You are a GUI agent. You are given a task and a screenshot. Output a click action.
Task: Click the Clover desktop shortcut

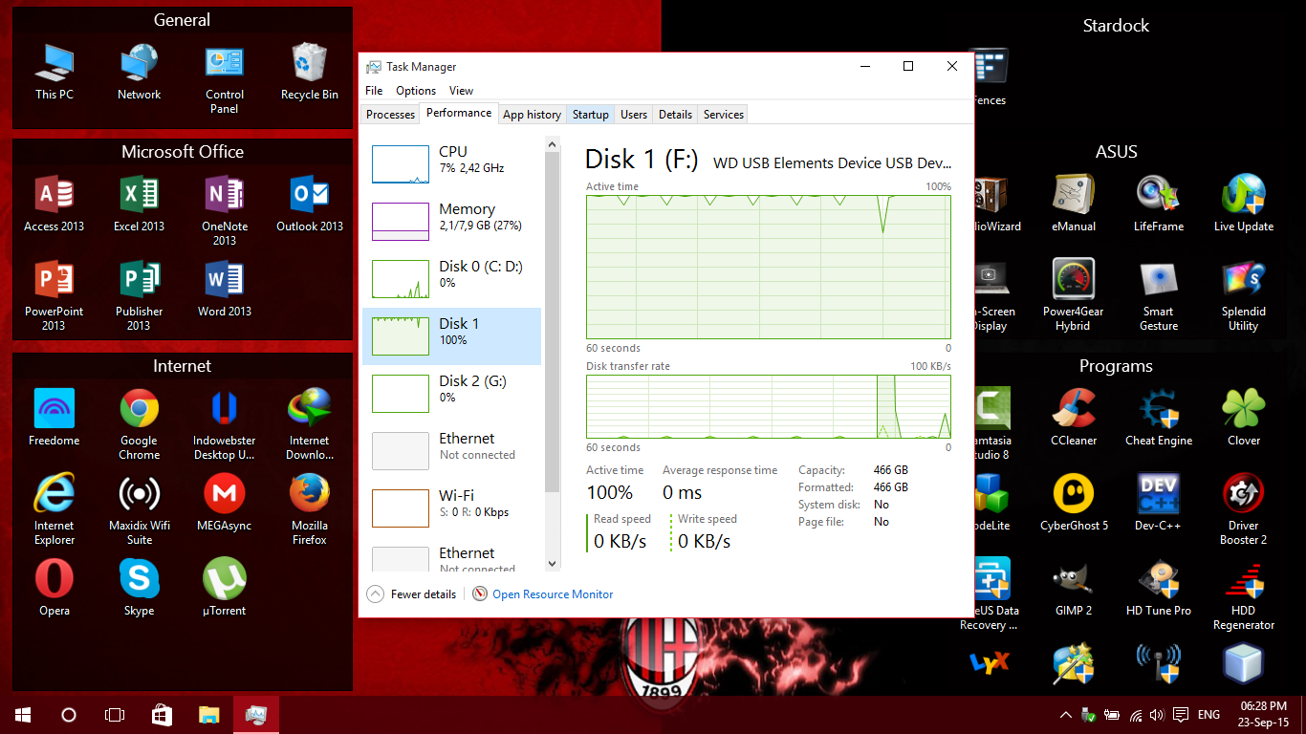tap(1244, 418)
